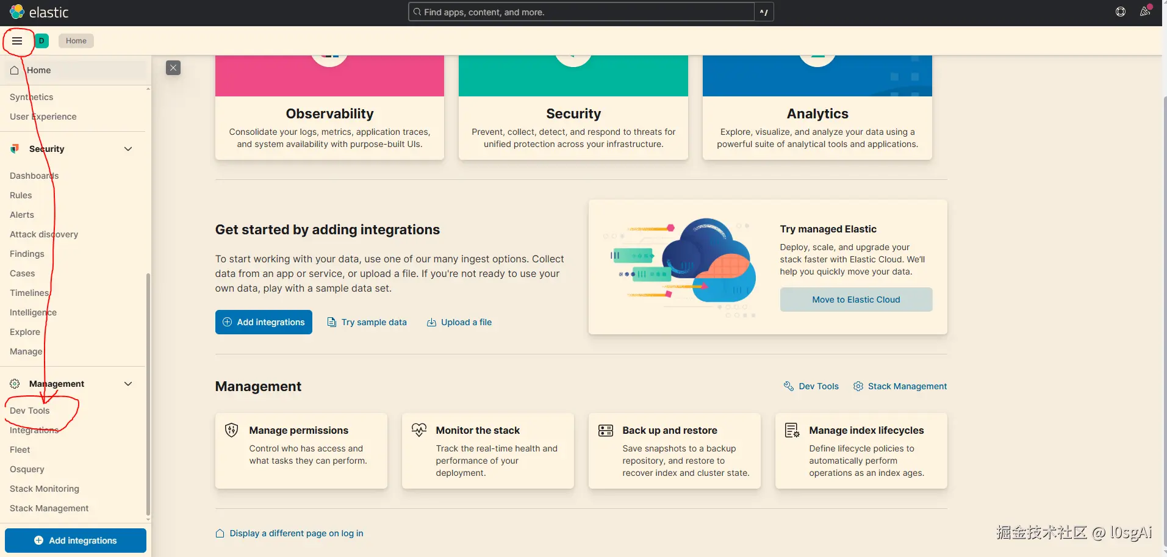
Task: Open the Manage permissions card
Action: 301,451
